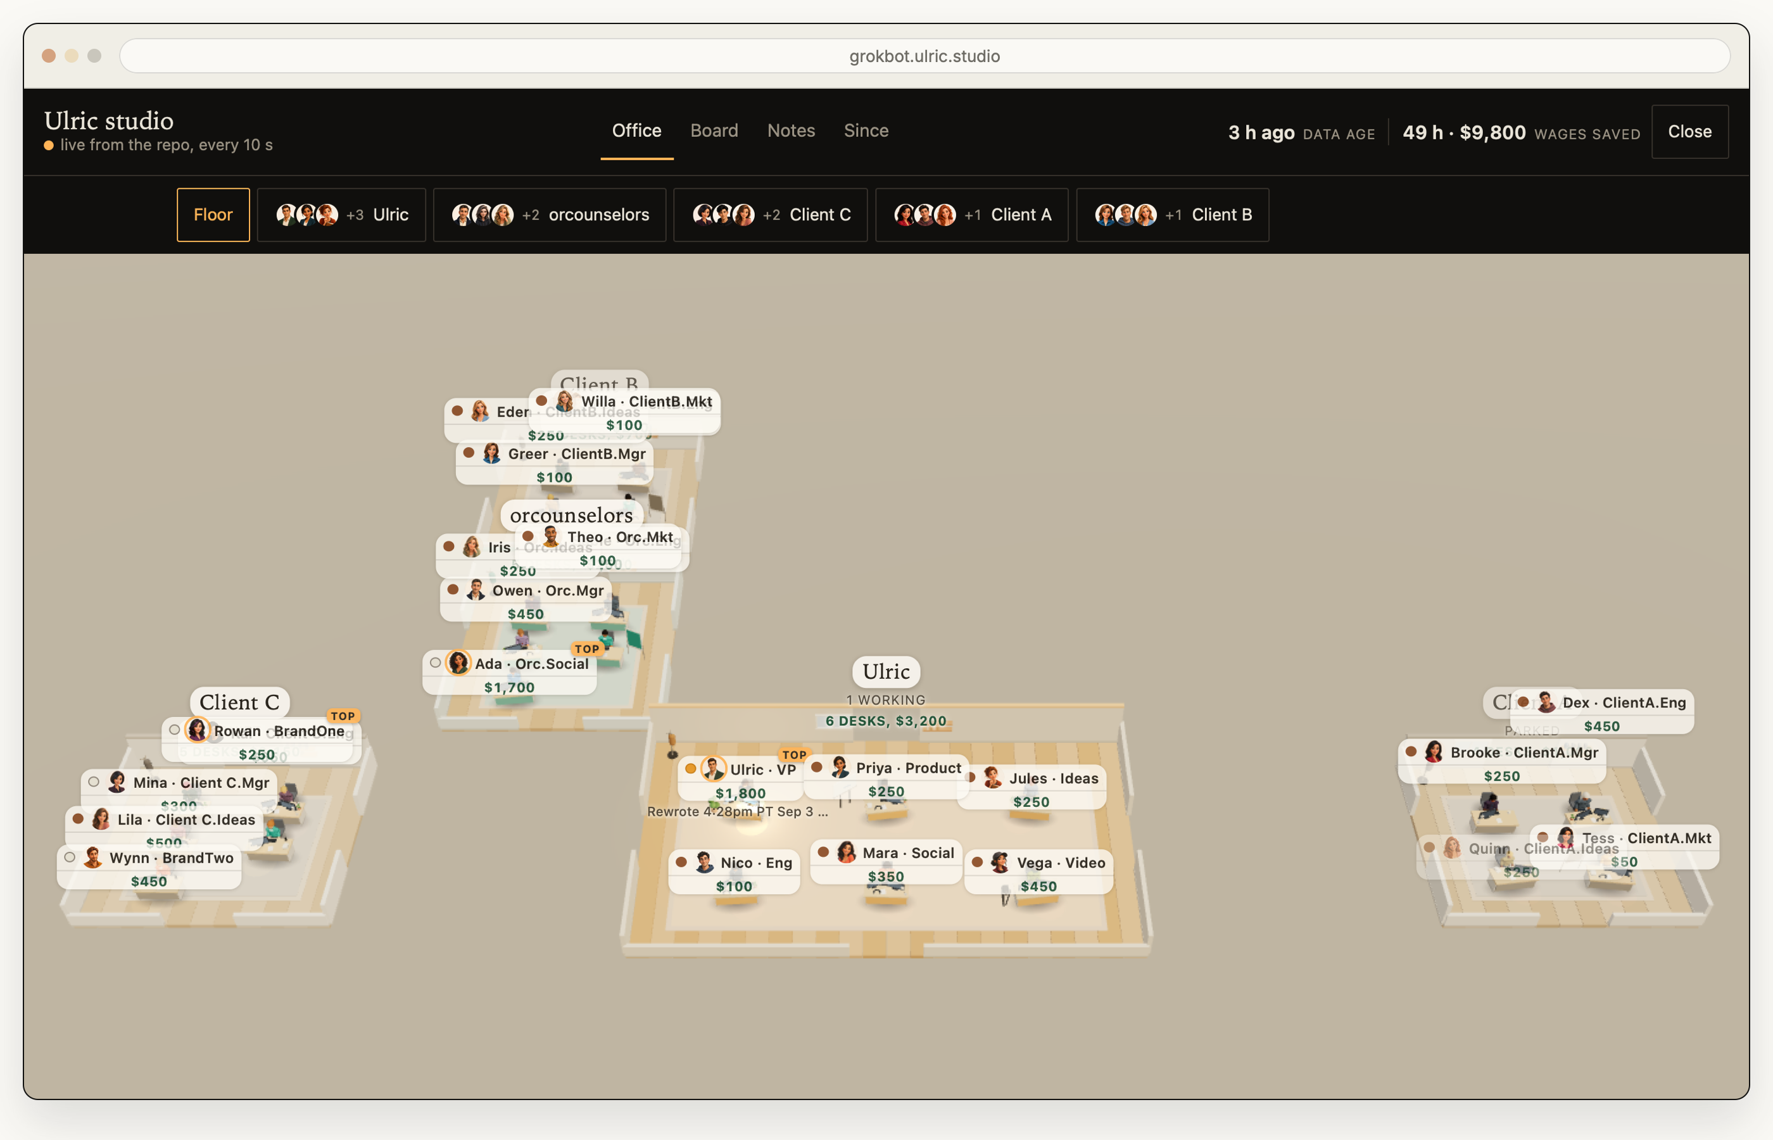Click Ada's $1,700 amount

(509, 687)
